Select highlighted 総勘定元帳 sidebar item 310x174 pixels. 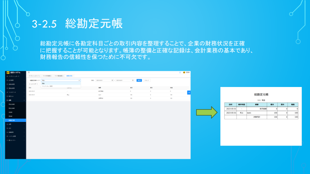(15, 120)
